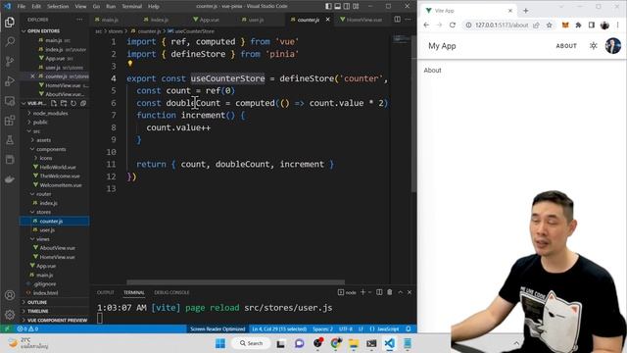Open the Source Control view
Image resolution: width=627 pixels, height=353 pixels.
pyautogui.click(x=10, y=61)
